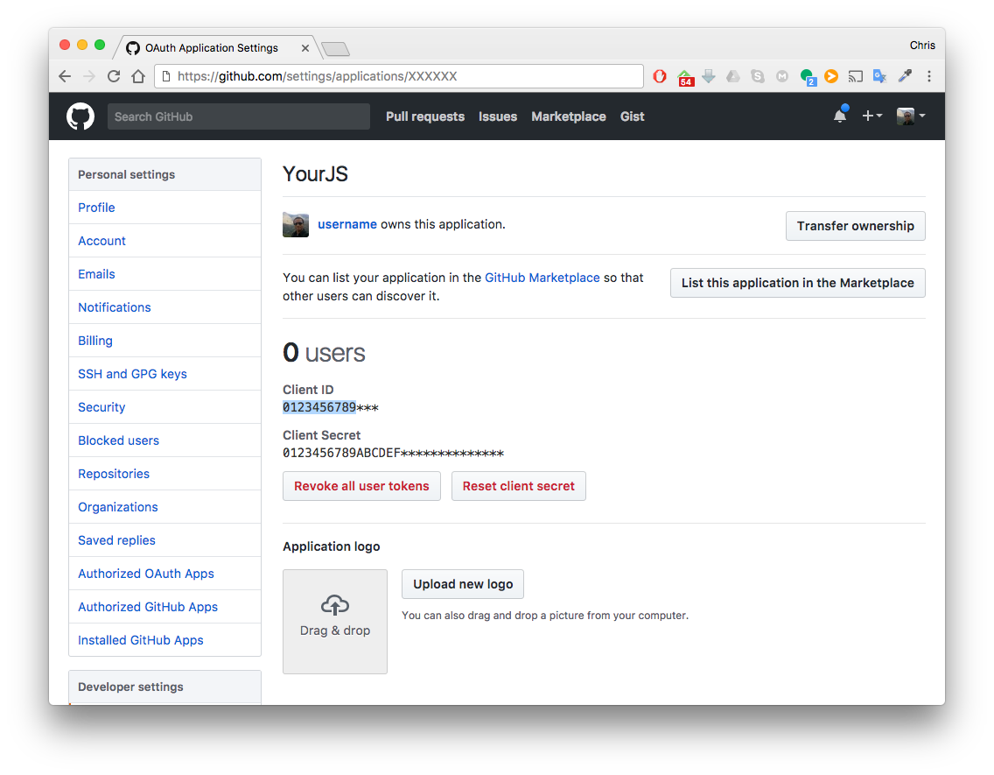
Task: Reload the current page
Action: (113, 76)
